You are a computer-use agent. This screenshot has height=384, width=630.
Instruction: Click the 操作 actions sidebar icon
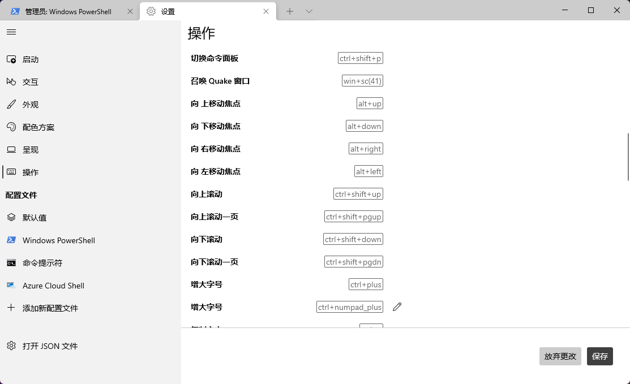click(x=31, y=172)
